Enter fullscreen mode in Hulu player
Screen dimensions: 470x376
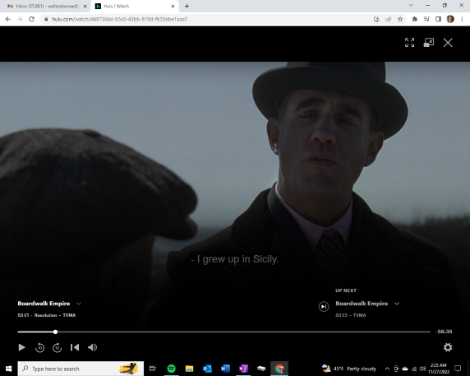[x=409, y=43]
